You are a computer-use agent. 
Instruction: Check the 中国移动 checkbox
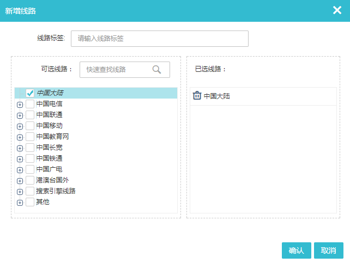pyautogui.click(x=30, y=126)
